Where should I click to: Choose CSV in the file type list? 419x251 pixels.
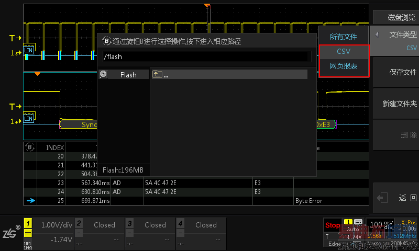pyautogui.click(x=344, y=51)
